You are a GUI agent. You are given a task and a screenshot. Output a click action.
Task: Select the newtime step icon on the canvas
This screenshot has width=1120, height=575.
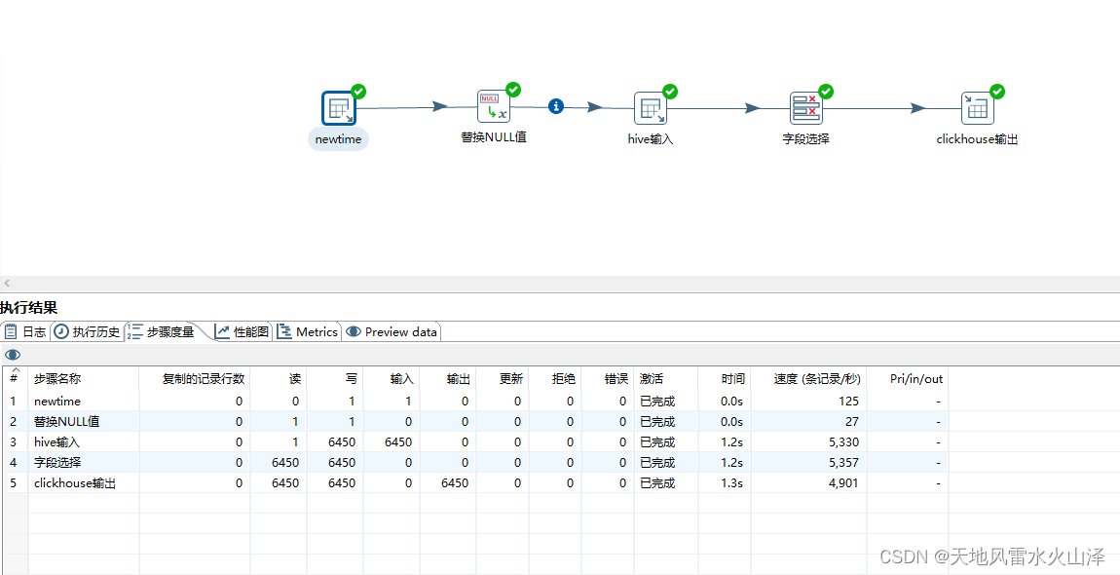click(338, 108)
